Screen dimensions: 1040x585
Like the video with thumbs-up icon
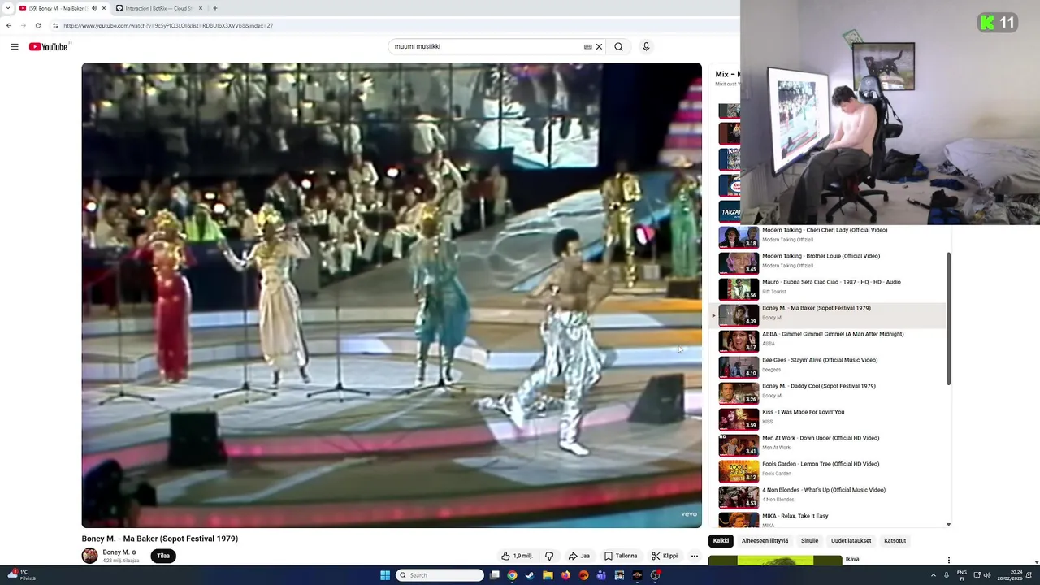pos(517,556)
